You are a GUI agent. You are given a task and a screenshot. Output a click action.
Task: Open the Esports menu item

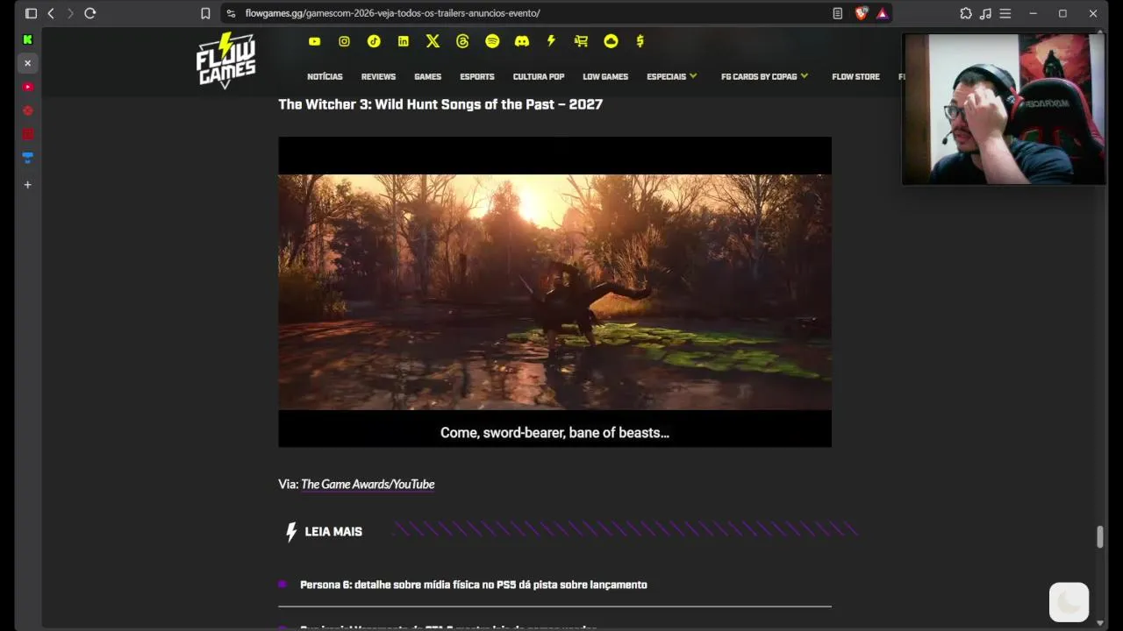477,76
